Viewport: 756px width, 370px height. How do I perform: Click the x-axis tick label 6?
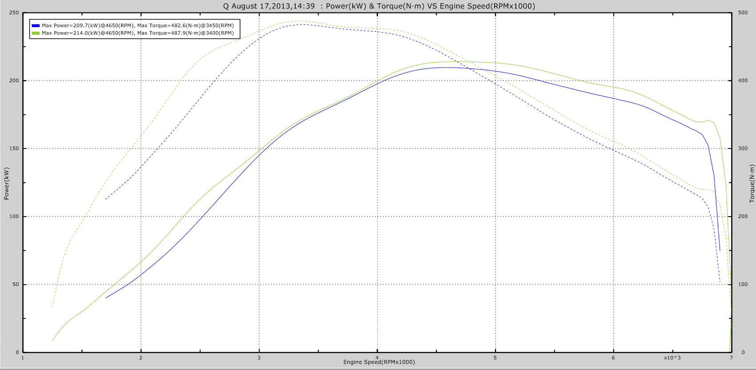[613, 358]
